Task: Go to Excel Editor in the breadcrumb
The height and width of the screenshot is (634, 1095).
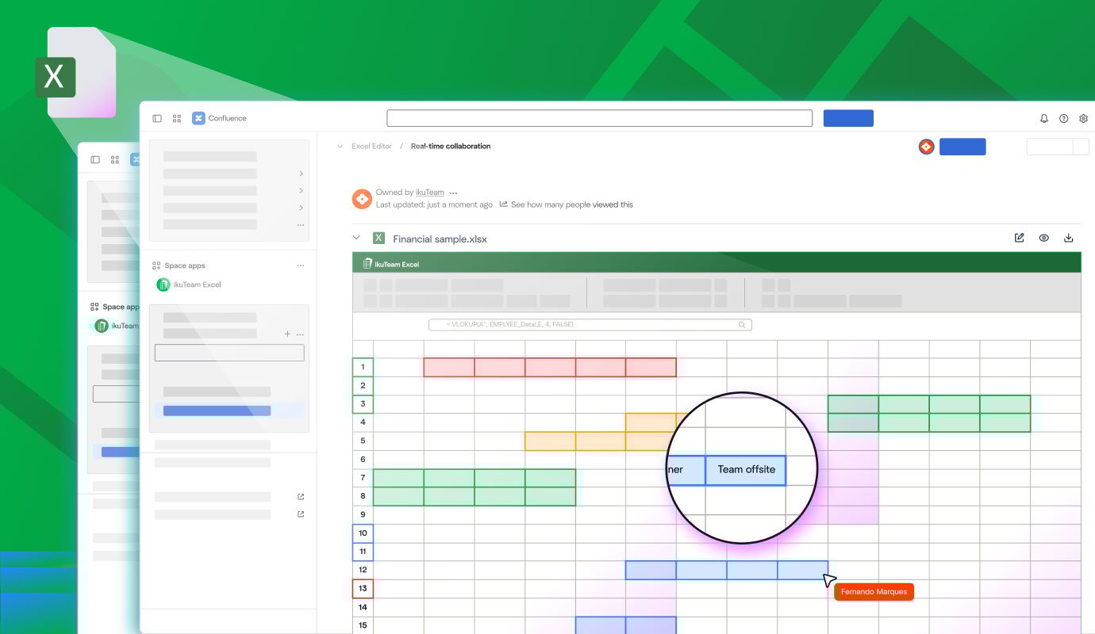Action: coord(372,146)
